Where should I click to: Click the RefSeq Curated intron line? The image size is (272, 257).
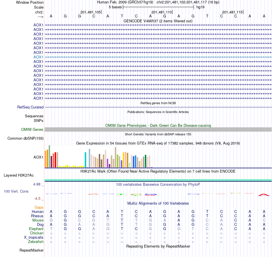(158, 107)
